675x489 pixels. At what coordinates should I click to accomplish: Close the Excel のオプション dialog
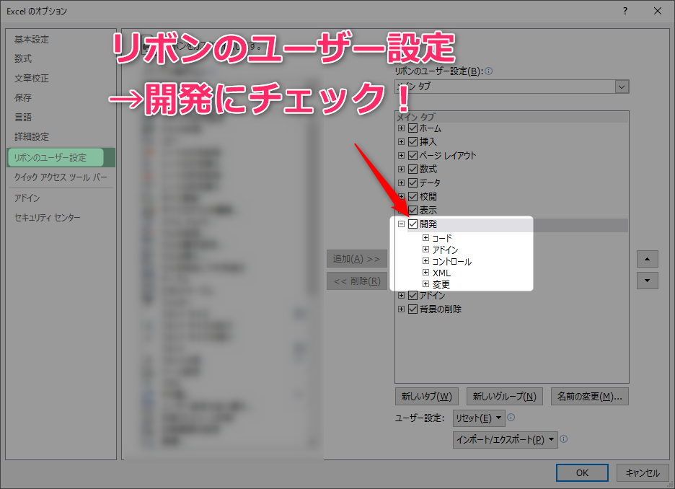pos(658,12)
